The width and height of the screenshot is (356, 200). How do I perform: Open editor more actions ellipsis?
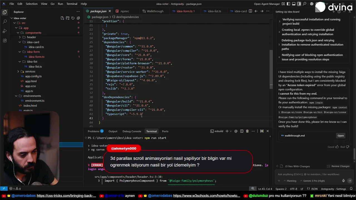click(x=268, y=11)
